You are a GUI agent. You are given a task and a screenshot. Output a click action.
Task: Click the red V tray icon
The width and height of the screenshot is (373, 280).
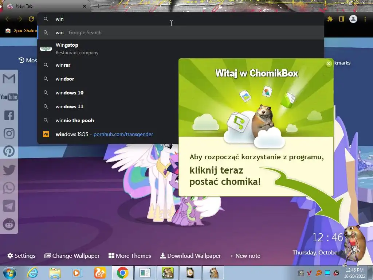(x=310, y=273)
